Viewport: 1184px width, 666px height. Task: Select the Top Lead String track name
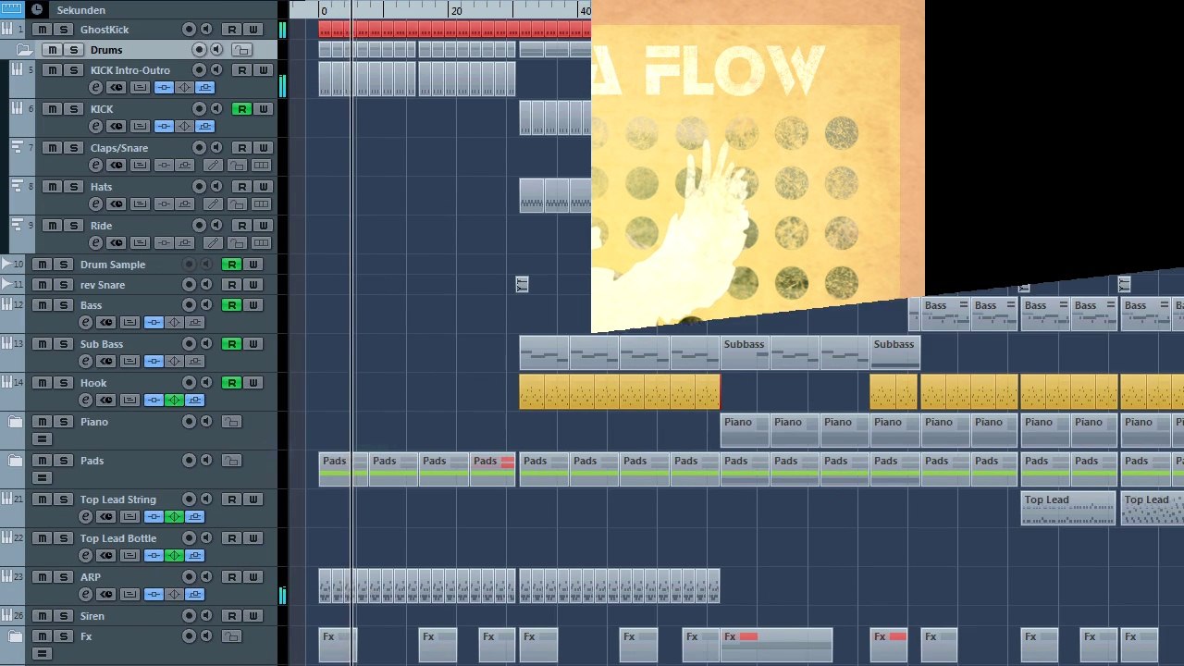(118, 499)
